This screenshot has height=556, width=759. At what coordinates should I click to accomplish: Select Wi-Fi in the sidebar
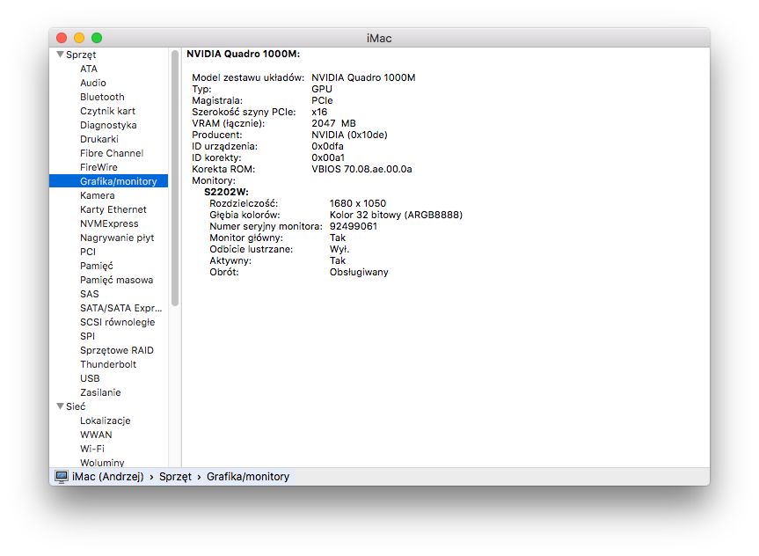92,449
